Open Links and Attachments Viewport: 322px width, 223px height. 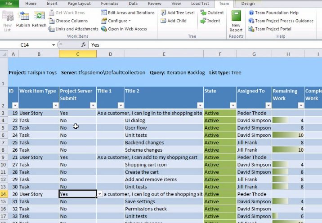73,29
